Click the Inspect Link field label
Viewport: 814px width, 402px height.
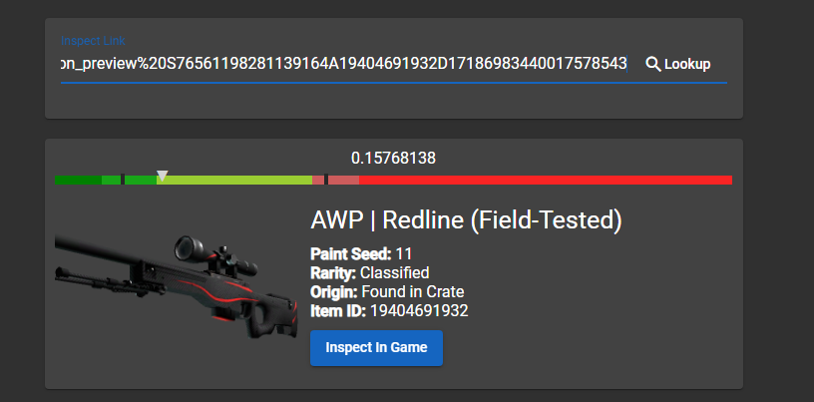tap(93, 41)
